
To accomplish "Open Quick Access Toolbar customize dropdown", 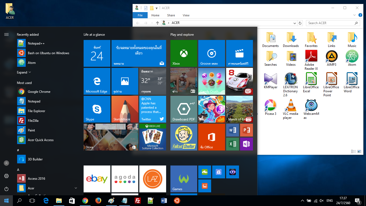I will 156,8.
